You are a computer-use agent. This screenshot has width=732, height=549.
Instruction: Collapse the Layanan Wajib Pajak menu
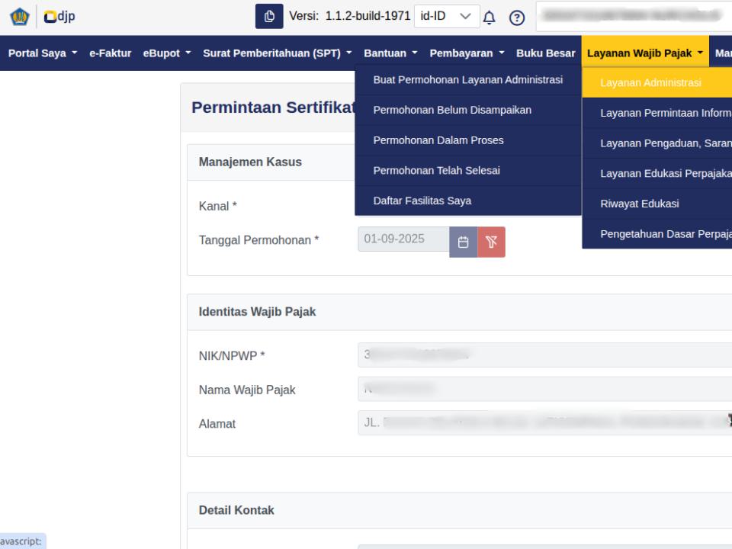click(645, 53)
